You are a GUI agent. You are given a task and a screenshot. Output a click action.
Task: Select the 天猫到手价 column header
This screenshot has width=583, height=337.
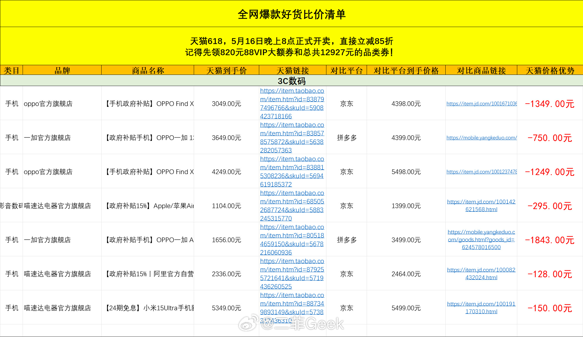226,70
